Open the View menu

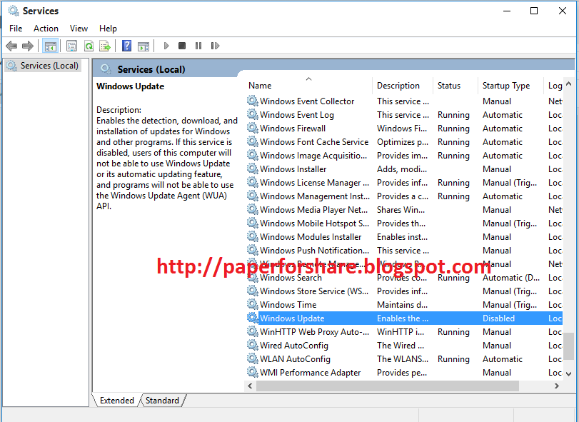(79, 29)
